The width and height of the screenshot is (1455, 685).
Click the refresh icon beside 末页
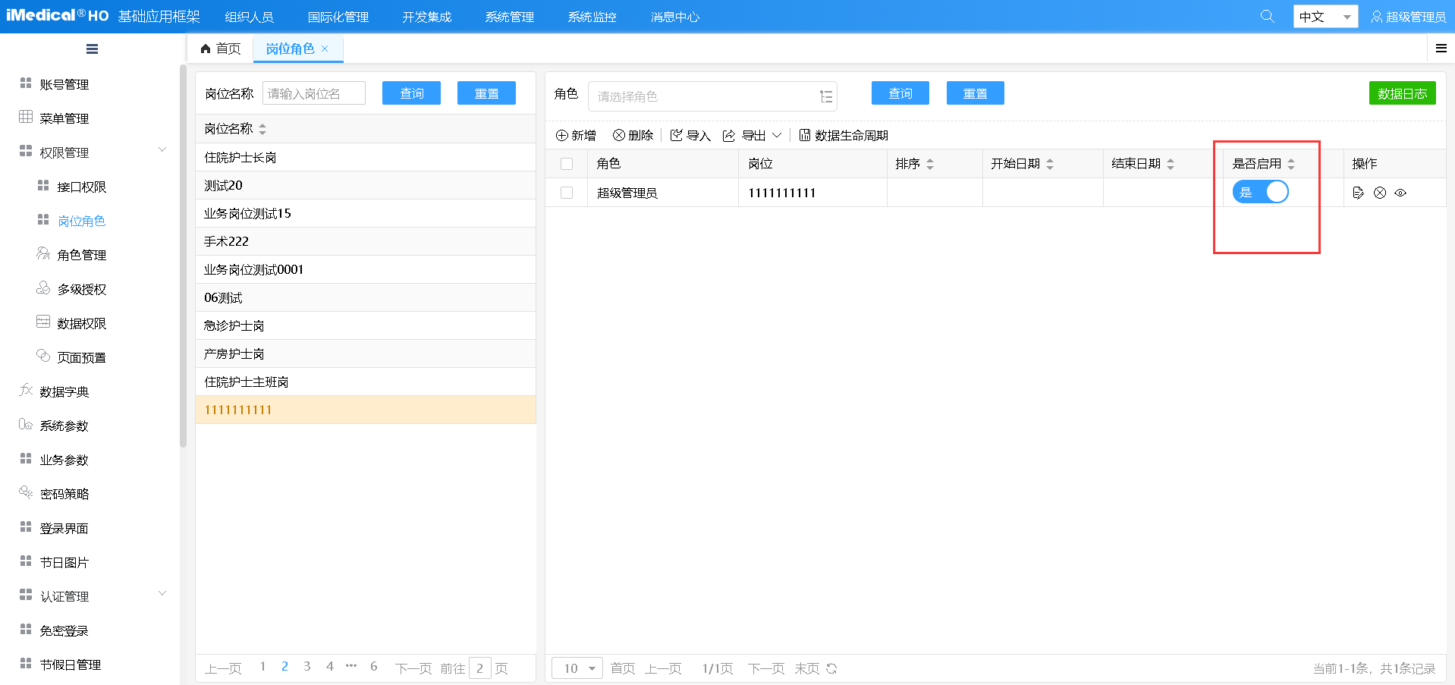[x=831, y=668]
